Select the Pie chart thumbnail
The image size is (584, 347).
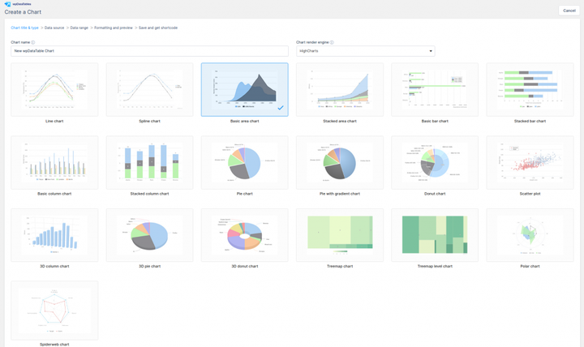(x=245, y=162)
